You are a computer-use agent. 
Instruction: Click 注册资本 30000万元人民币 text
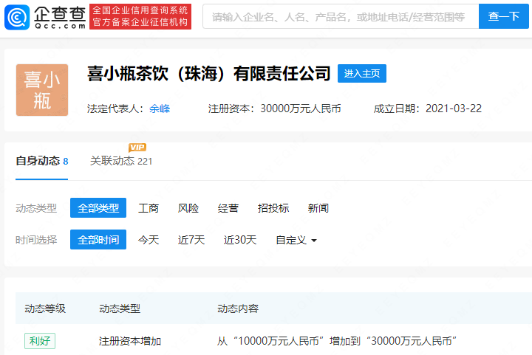click(x=274, y=108)
